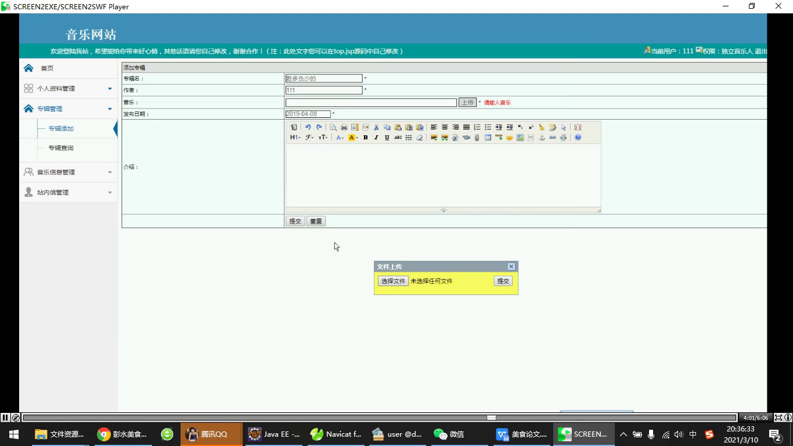Click the justify full icon
793x446 pixels.
[x=466, y=127]
